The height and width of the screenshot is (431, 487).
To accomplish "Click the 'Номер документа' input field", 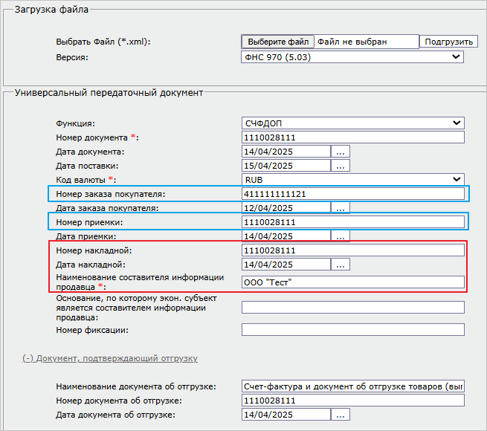I will [352, 137].
